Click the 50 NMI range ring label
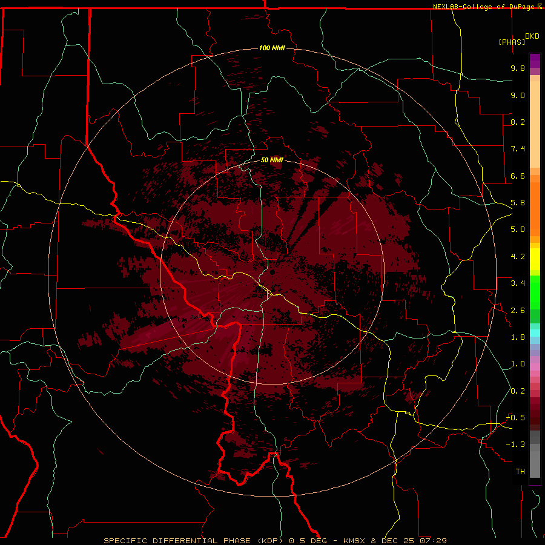545x545 pixels. pyautogui.click(x=272, y=160)
